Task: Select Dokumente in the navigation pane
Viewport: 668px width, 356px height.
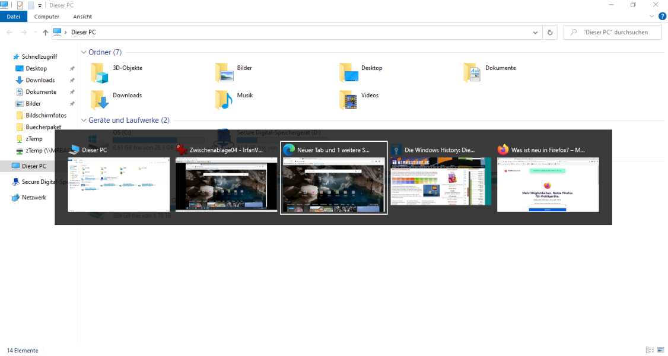Action: click(36, 92)
